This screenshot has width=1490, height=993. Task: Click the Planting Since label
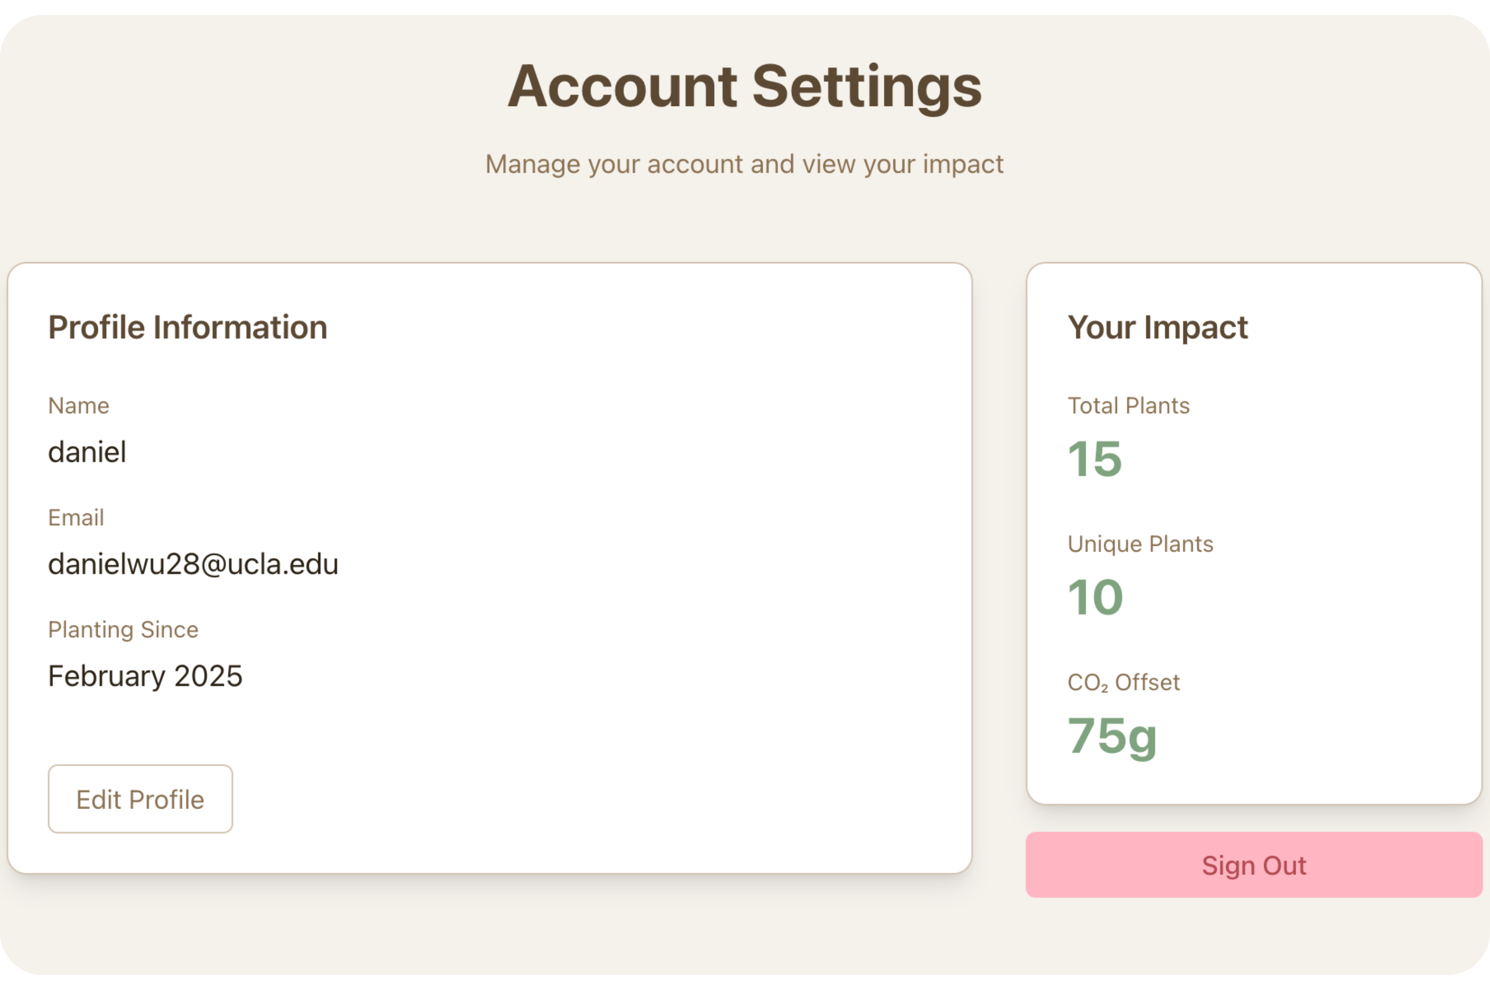click(123, 630)
